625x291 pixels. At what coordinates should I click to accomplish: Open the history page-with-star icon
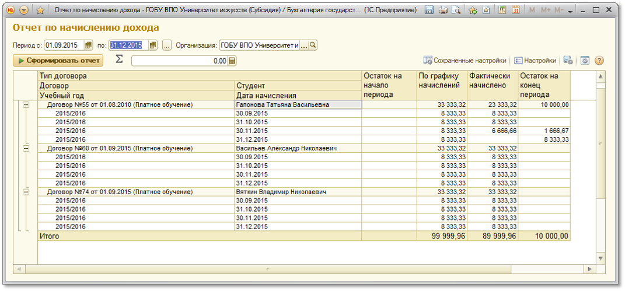pos(486,10)
